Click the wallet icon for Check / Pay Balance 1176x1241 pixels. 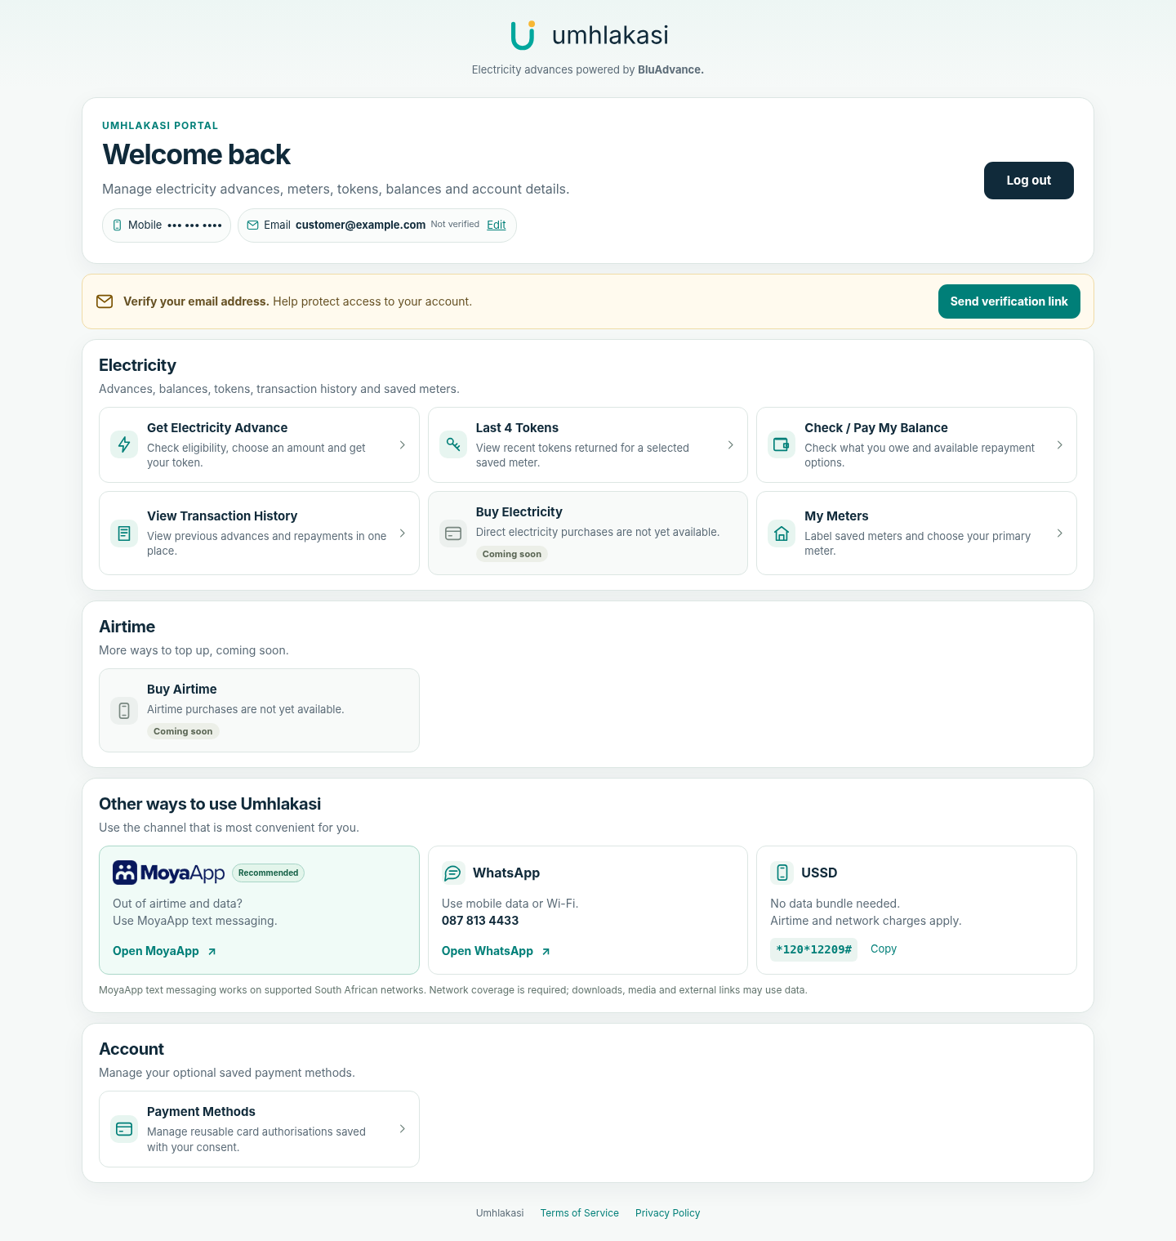click(x=782, y=444)
